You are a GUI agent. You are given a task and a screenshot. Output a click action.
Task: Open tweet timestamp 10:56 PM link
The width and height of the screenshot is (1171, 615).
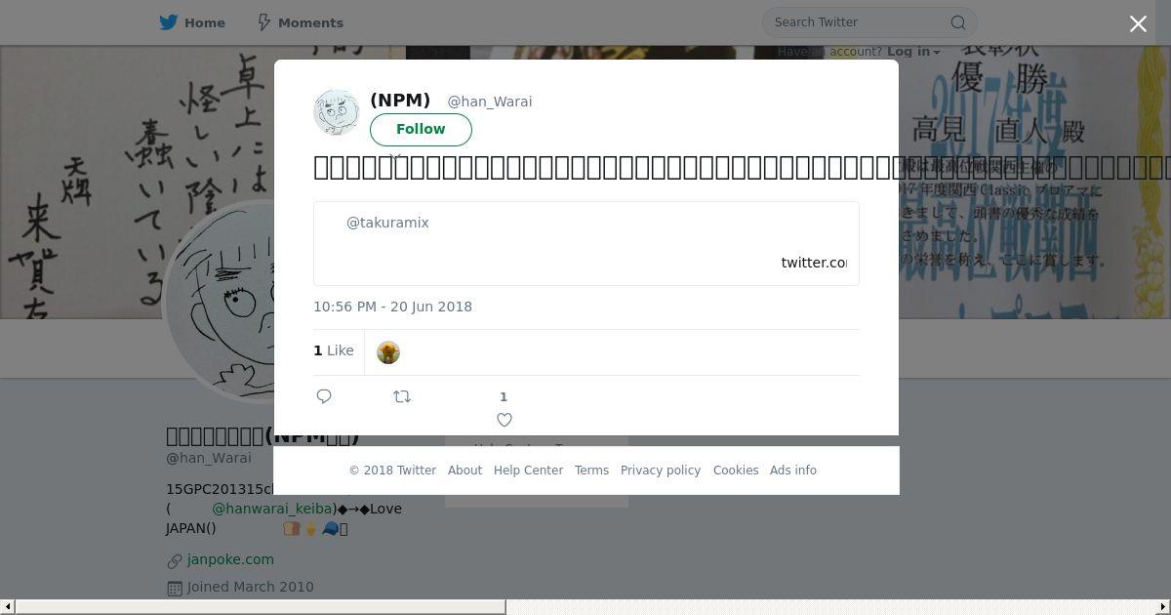[392, 307]
